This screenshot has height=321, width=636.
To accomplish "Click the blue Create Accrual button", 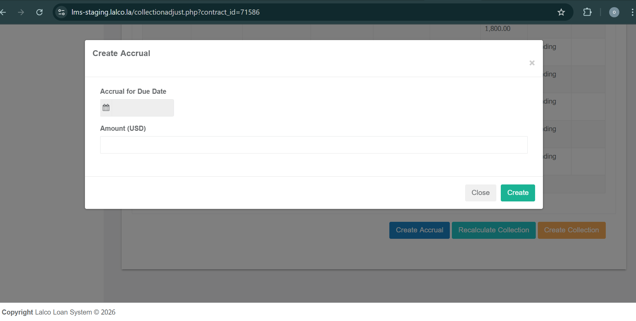I will [x=419, y=230].
